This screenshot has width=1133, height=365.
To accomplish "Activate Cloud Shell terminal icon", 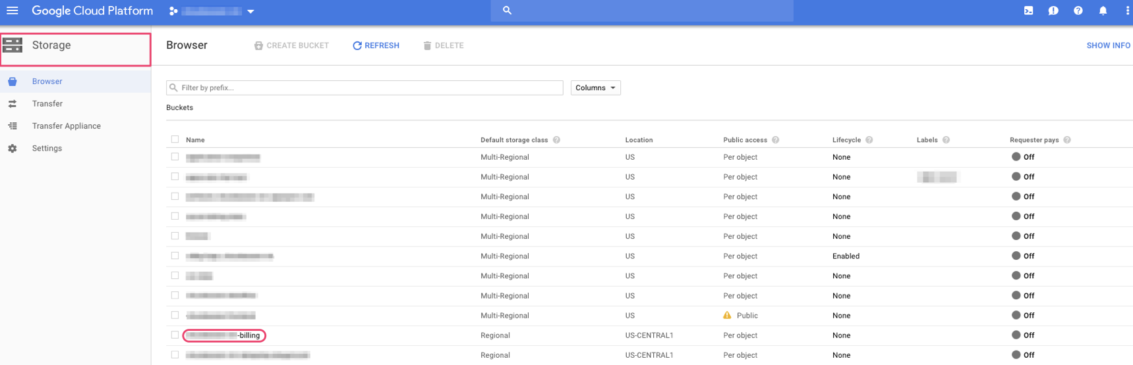I will (1028, 11).
